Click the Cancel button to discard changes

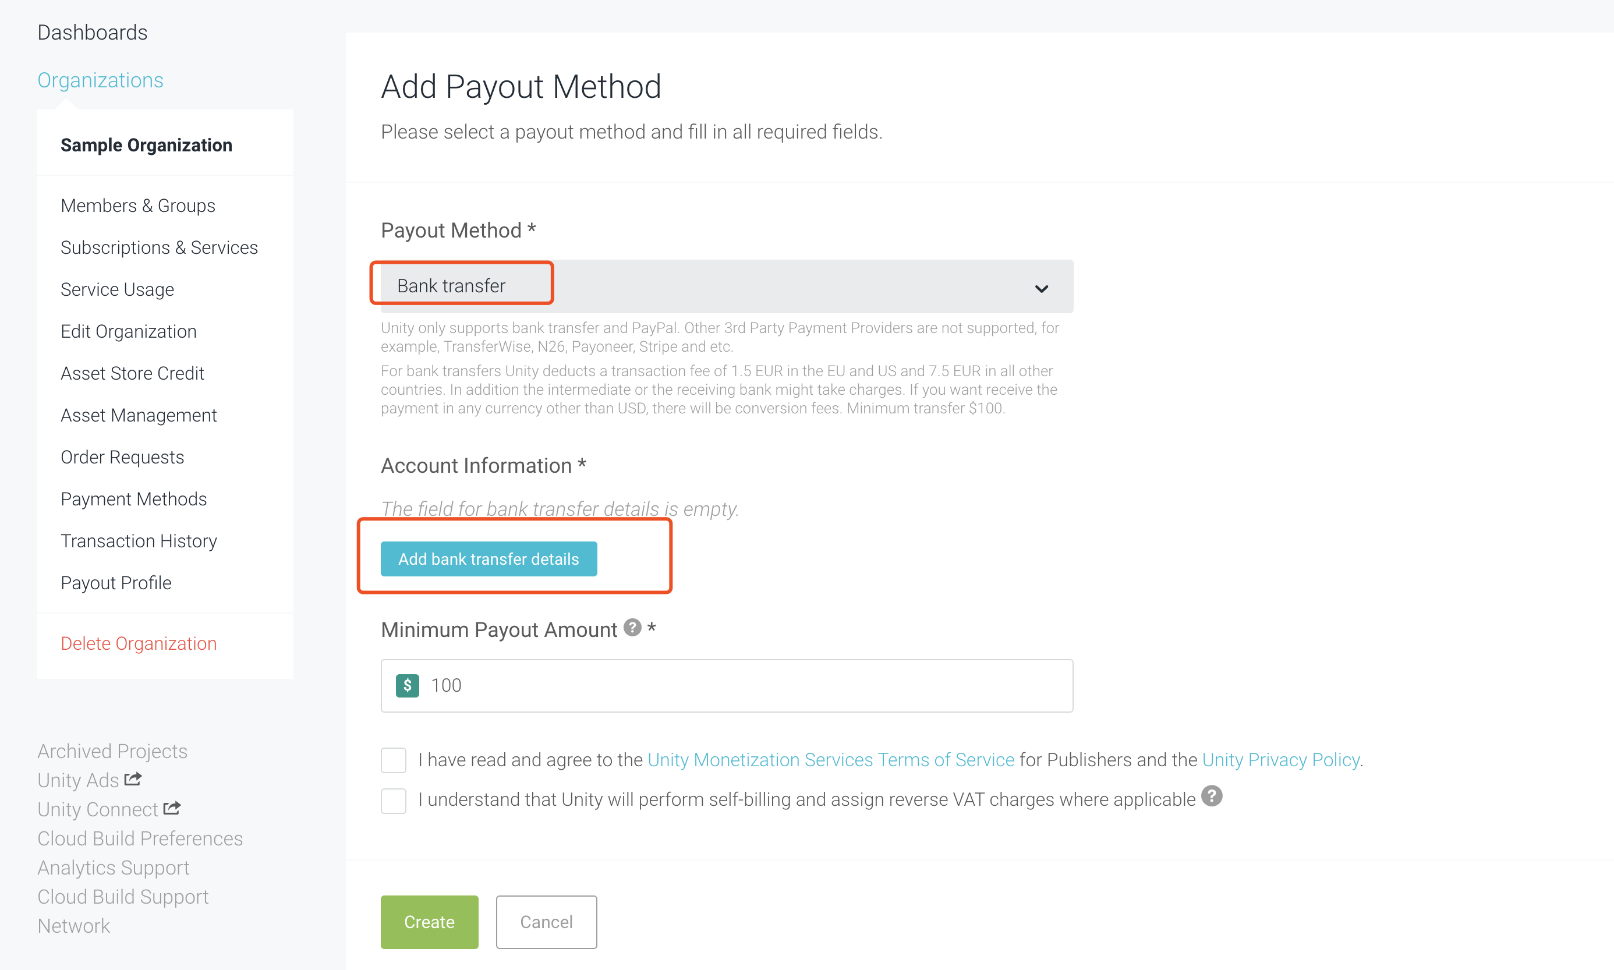[x=546, y=922]
